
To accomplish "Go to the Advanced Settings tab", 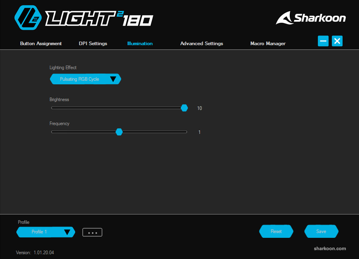I will (202, 44).
